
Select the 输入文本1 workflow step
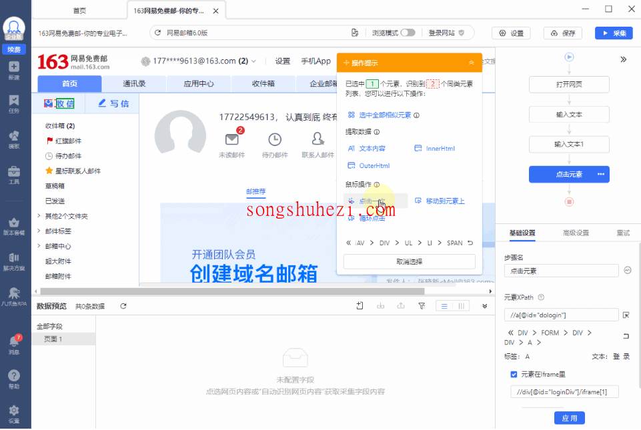tap(569, 144)
